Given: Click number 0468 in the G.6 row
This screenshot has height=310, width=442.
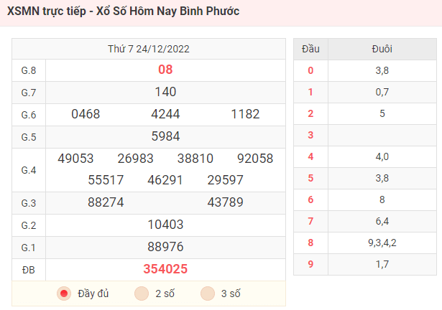Looking at the screenshot, I should [x=86, y=114].
